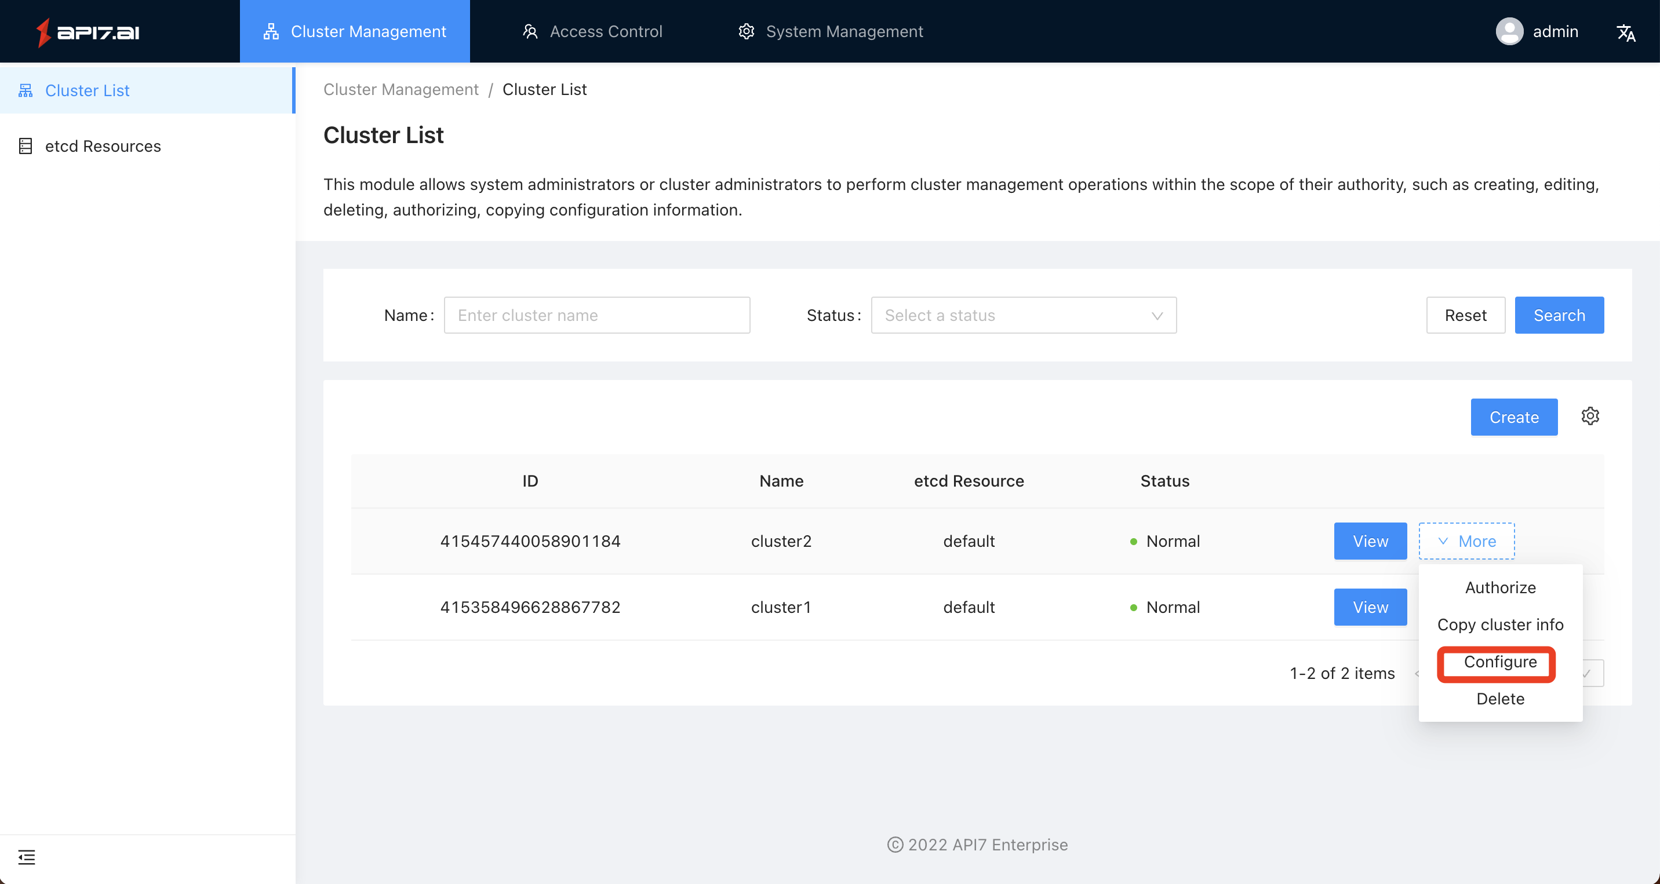The height and width of the screenshot is (884, 1660).
Task: Open table column settings gear icon
Action: click(1590, 416)
